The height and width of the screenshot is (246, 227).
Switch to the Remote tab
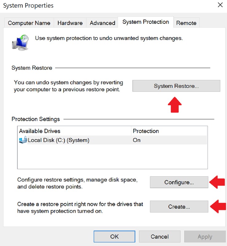[x=186, y=23]
